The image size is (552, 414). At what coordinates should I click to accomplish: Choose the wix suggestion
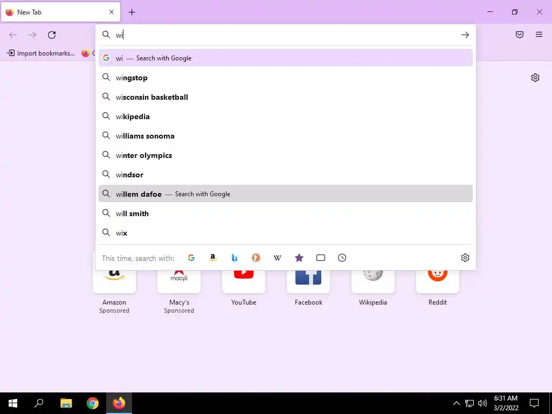(286, 233)
